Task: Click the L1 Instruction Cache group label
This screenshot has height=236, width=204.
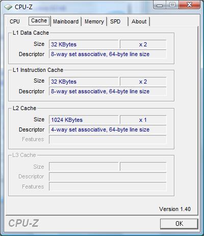Action: click(38, 70)
